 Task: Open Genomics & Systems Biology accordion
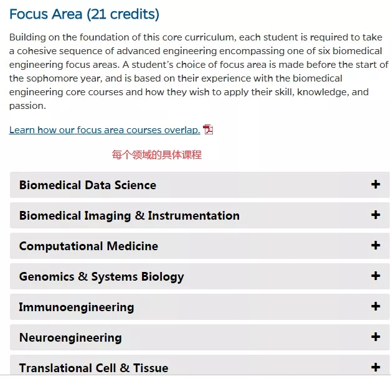(199, 276)
